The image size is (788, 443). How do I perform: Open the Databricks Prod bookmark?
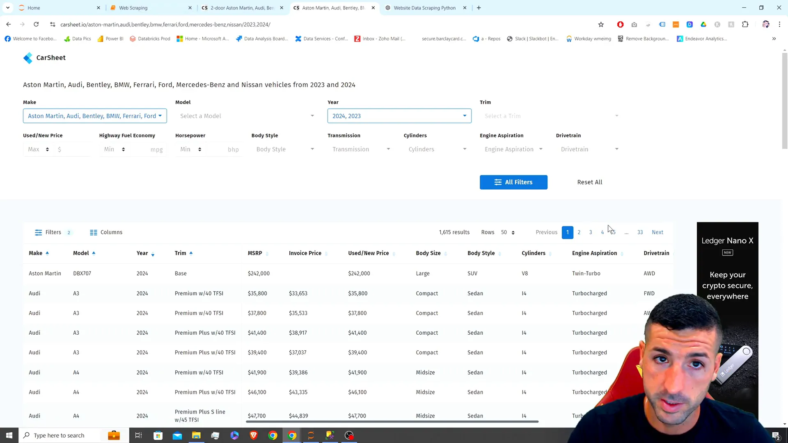[150, 39]
